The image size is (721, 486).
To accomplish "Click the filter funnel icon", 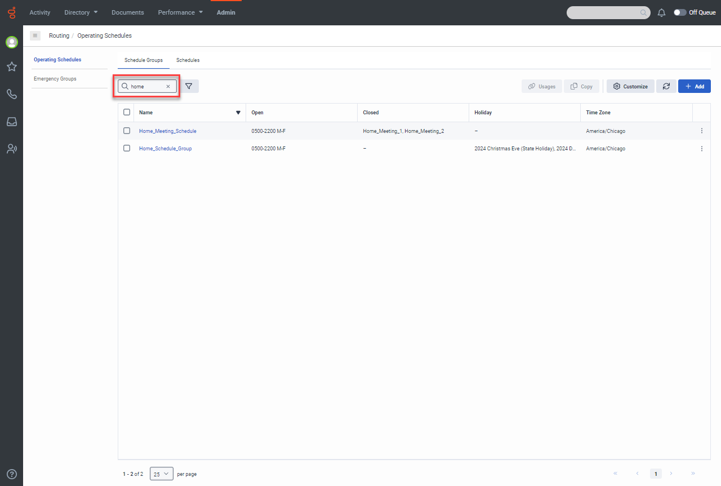I will [x=189, y=86].
